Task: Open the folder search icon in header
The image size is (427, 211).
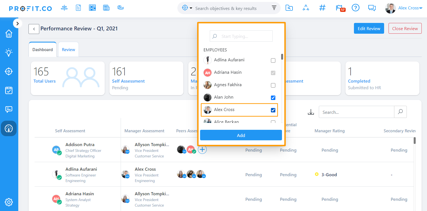Action: pyautogui.click(x=289, y=8)
